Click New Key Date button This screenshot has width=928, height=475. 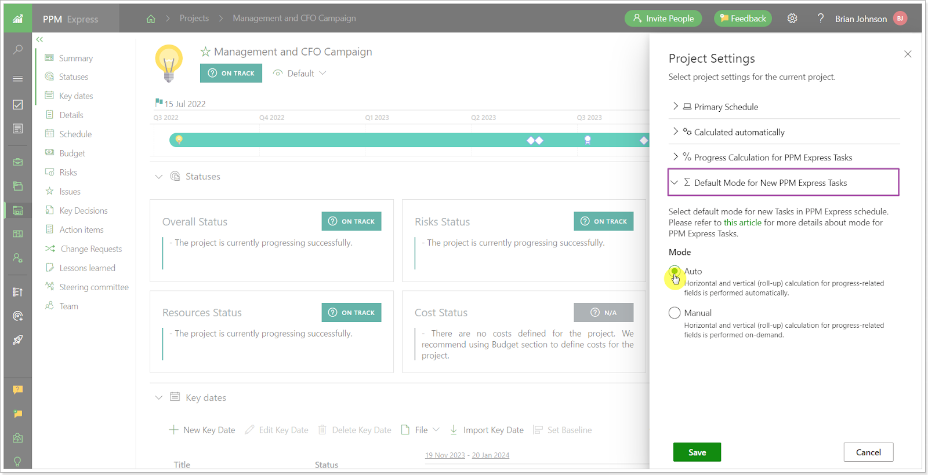202,430
